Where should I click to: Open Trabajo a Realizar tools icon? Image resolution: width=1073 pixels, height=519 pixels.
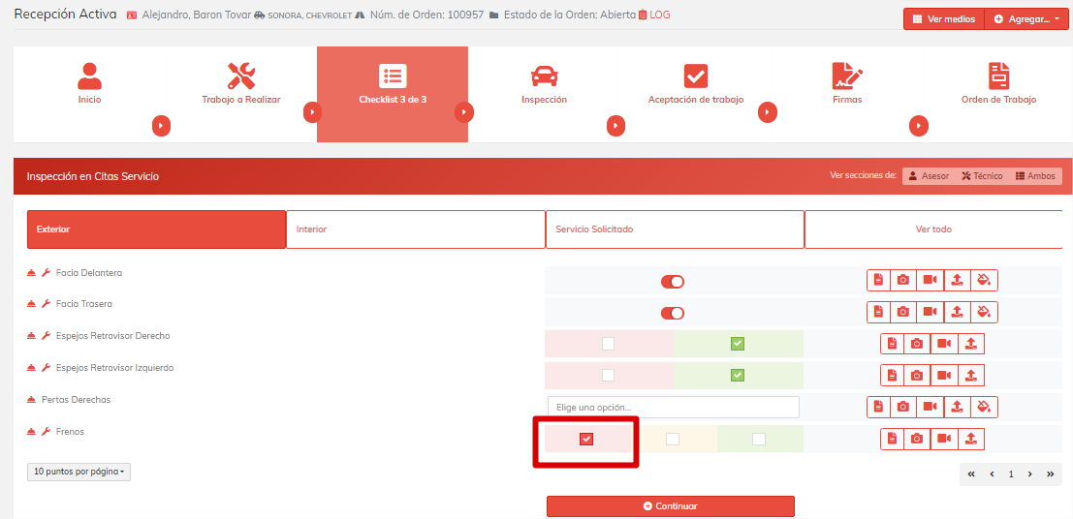(x=240, y=76)
